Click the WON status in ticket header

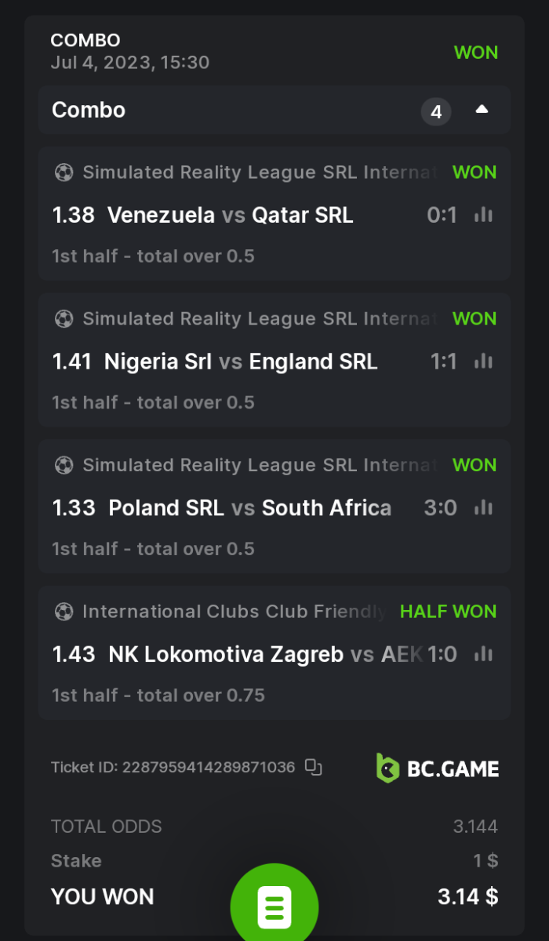(x=475, y=53)
